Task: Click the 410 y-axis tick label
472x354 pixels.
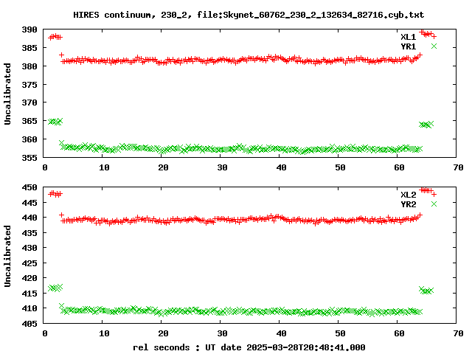Action: pos(29,308)
